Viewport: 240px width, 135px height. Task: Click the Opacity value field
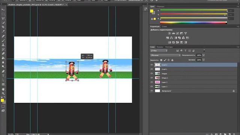[x=199, y=55]
